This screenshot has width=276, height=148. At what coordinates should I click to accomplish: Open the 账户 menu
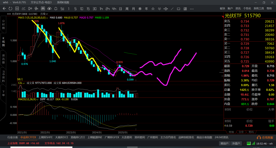[230, 8]
